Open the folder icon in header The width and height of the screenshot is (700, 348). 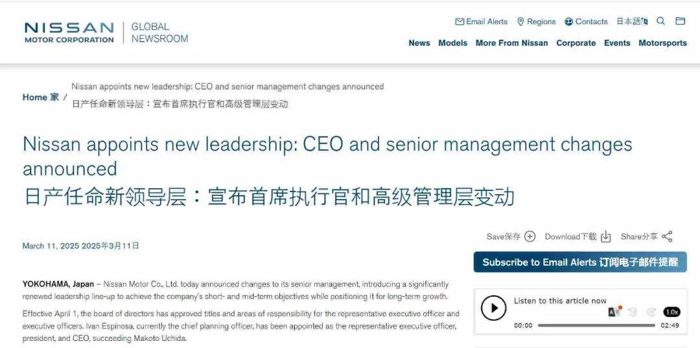[680, 21]
